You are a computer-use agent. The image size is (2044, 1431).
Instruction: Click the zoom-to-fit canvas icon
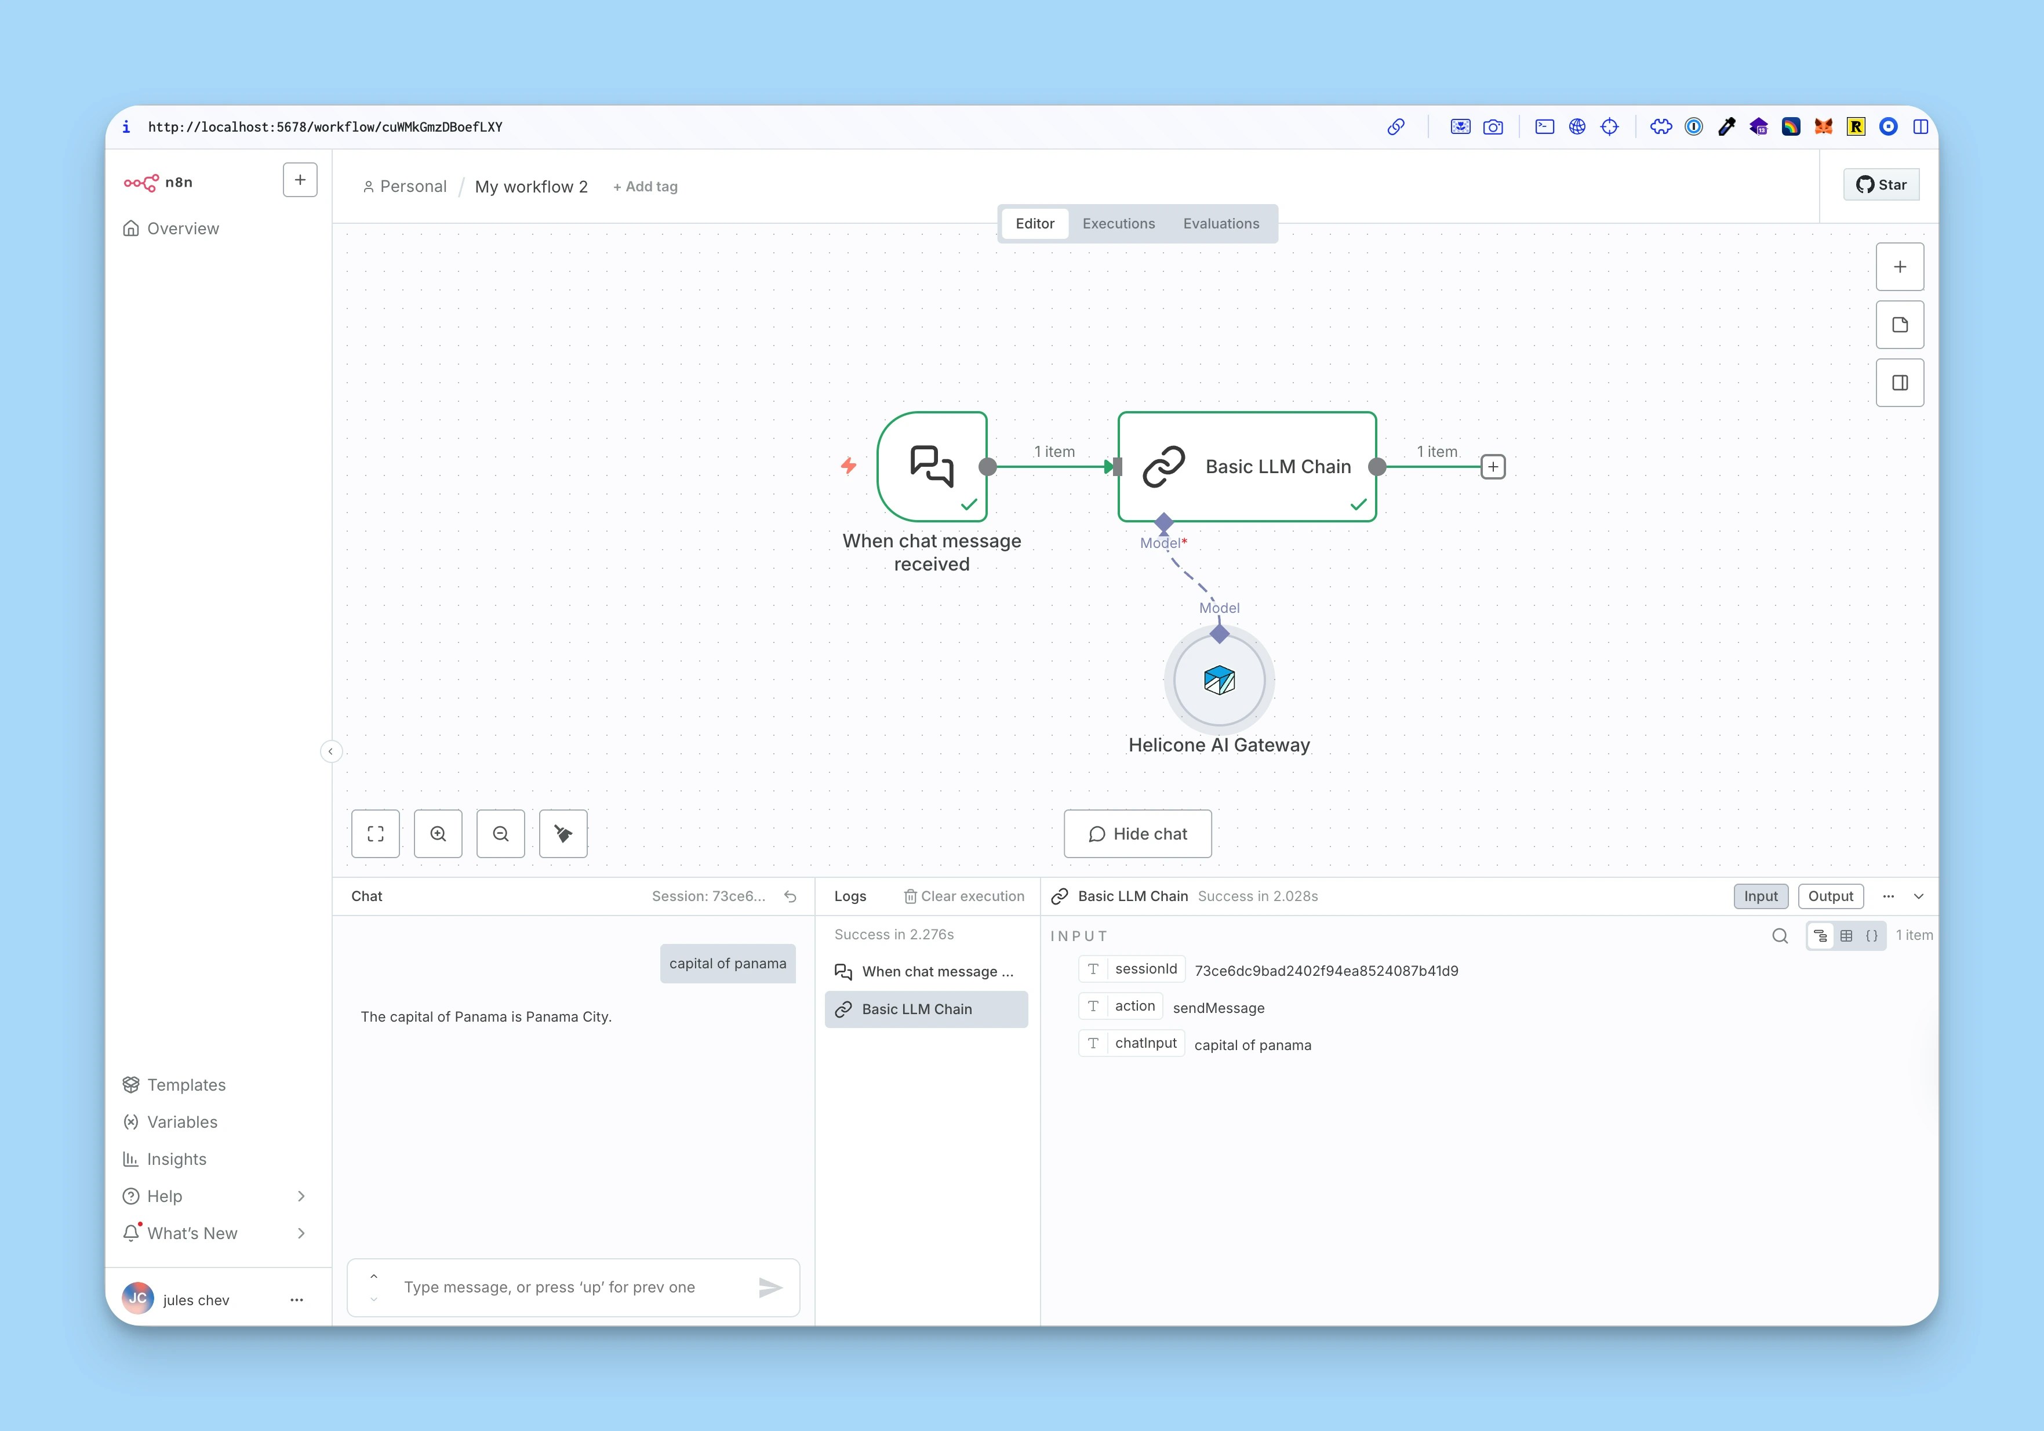(x=375, y=833)
